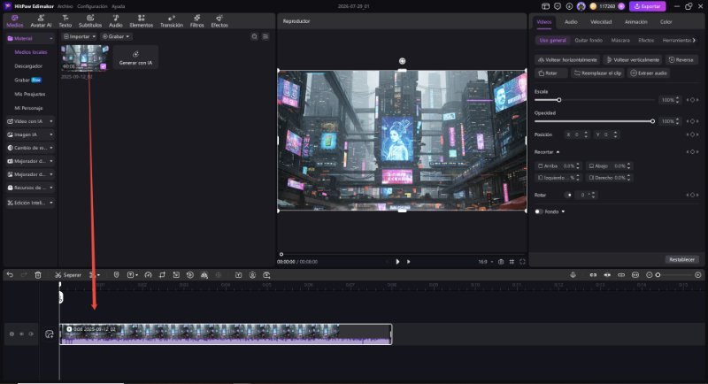Viewport: 708px width, 384px height.
Task: Open the 16:9 aspect ratio dropdown
Action: click(x=485, y=262)
